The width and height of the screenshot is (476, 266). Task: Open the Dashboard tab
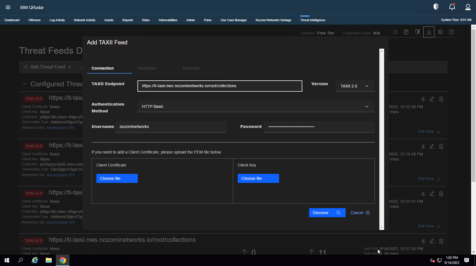tap(12, 20)
